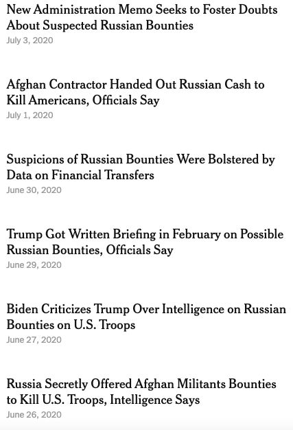Open the New Administration Memo Seeks article

click(142, 17)
